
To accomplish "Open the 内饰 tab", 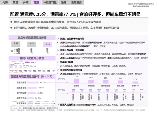I will [x=5, y=2].
